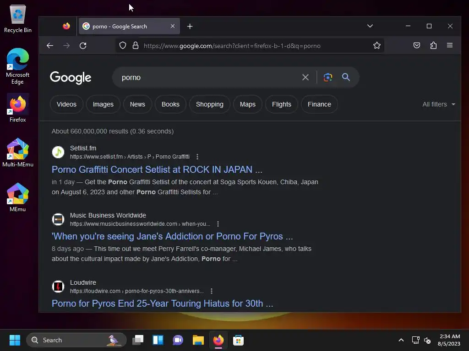Click the browser address bar URL
469x351 pixels.
(232, 46)
